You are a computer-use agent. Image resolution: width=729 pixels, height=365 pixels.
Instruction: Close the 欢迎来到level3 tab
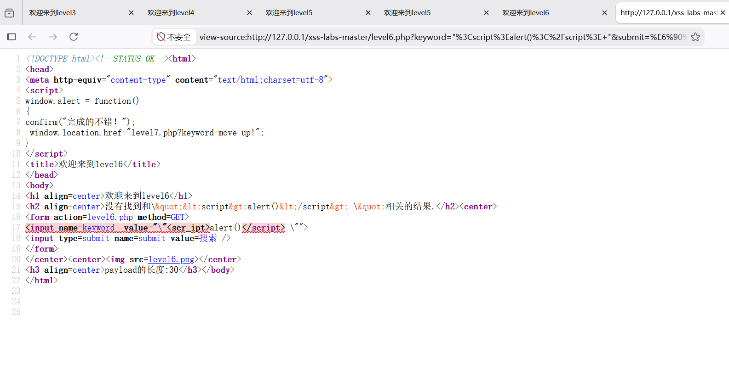click(131, 13)
